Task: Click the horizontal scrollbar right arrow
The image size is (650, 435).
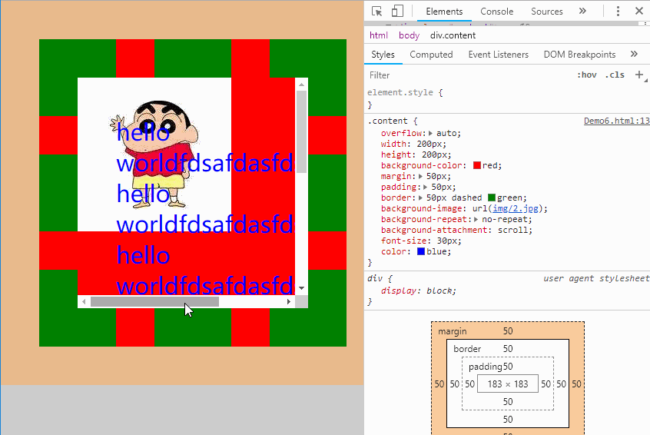Action: [x=289, y=301]
